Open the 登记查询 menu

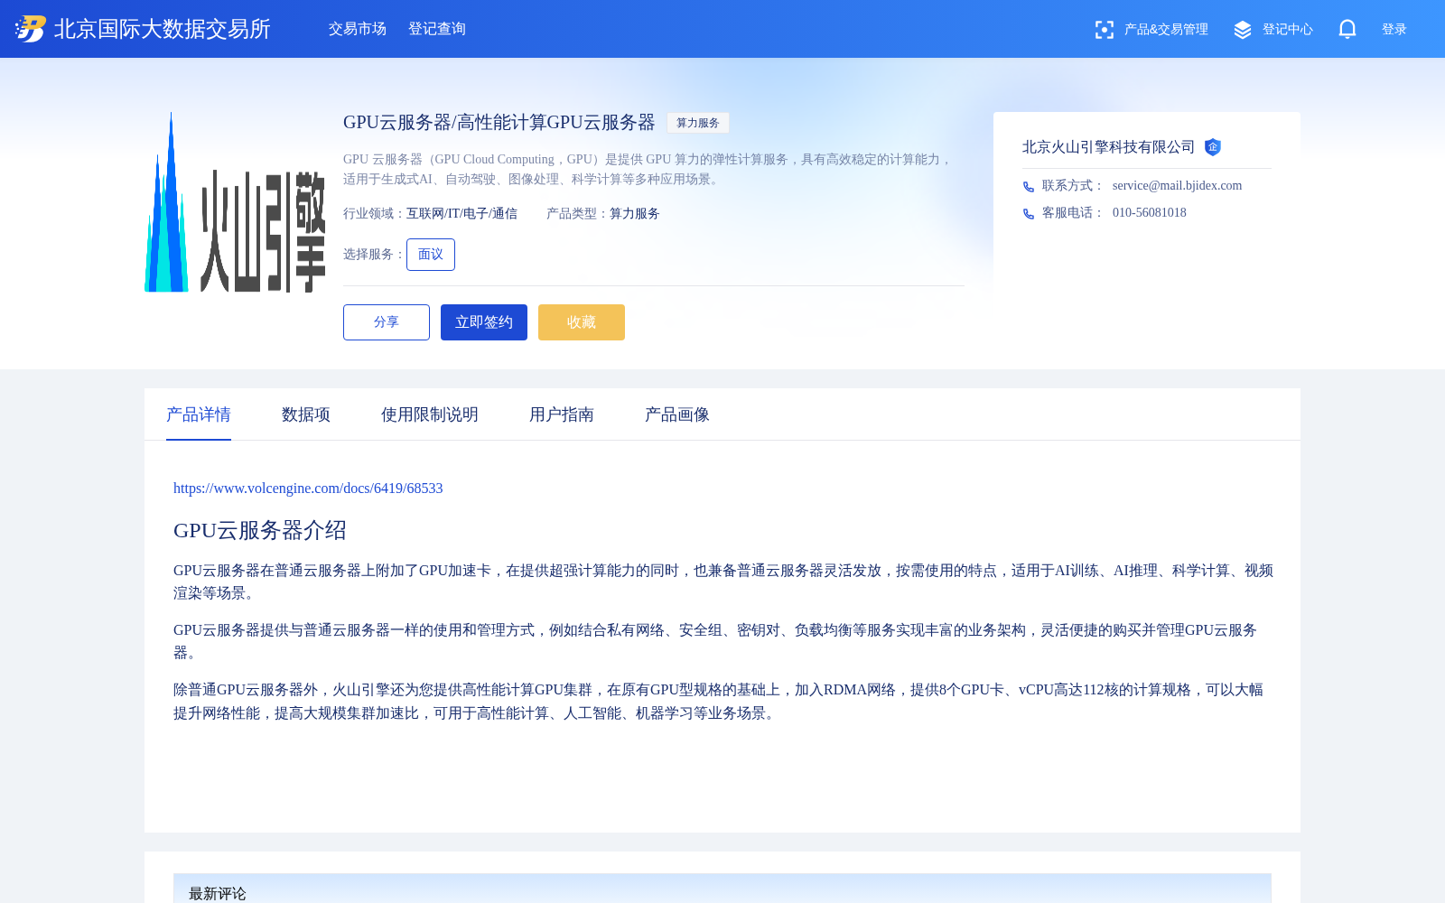pyautogui.click(x=437, y=29)
